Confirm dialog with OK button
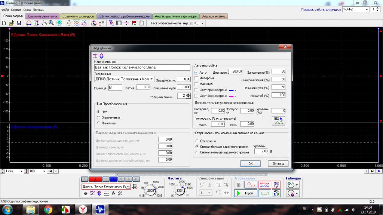The height and width of the screenshot is (215, 383). pyautogui.click(x=250, y=163)
